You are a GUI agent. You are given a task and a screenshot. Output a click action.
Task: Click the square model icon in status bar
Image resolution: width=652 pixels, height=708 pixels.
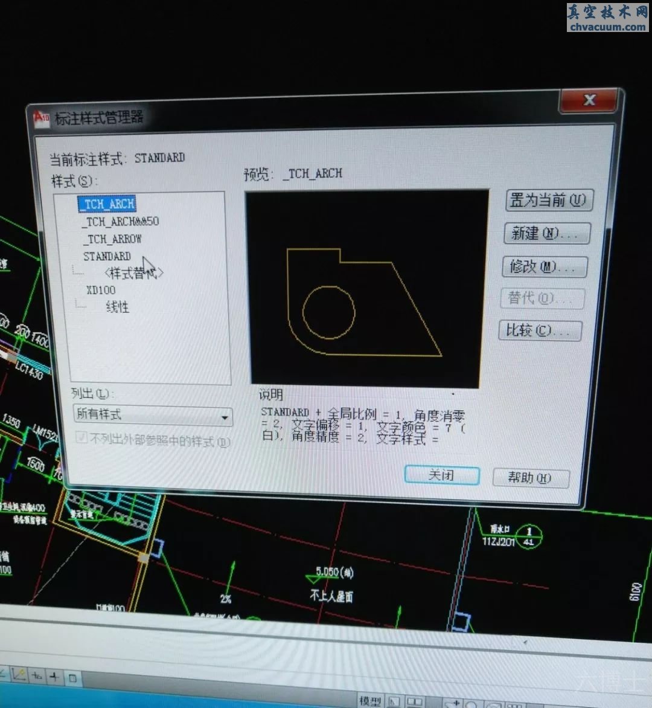click(72, 678)
